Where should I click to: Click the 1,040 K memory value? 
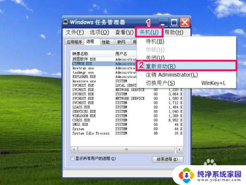(x=176, y=111)
